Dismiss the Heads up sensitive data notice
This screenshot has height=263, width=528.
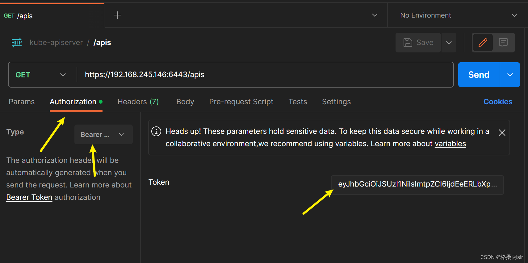pos(502,133)
